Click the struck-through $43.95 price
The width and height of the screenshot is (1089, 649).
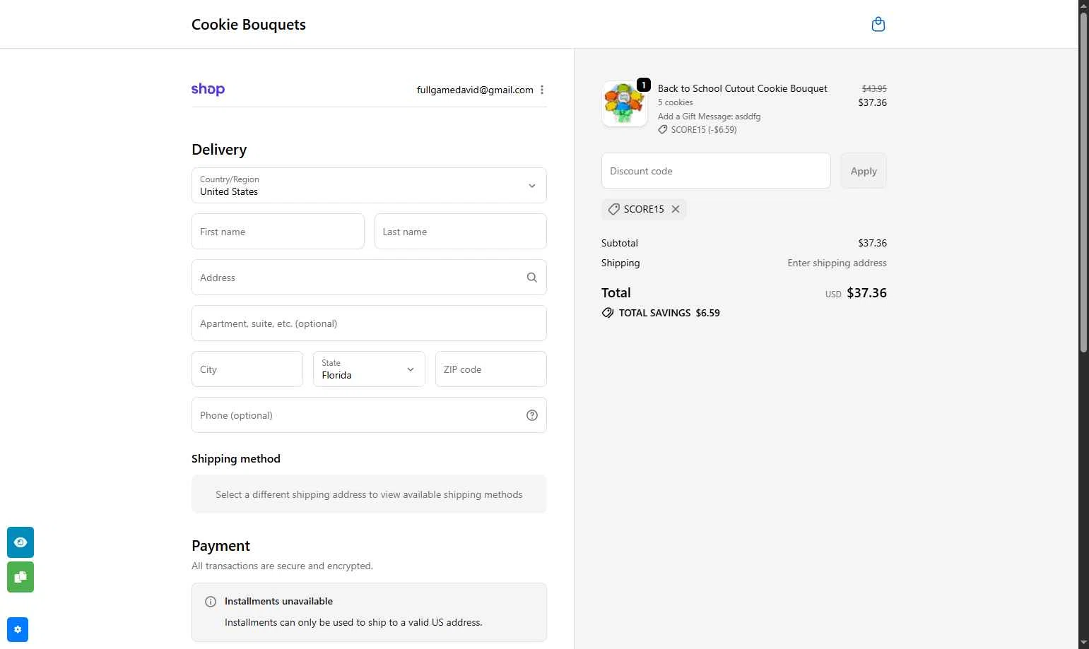[x=874, y=88]
